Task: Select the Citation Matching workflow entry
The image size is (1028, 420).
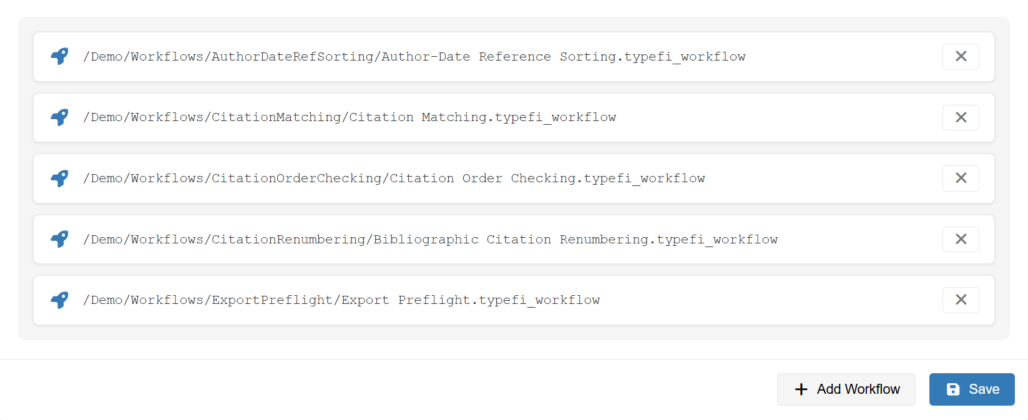Action: [x=350, y=117]
